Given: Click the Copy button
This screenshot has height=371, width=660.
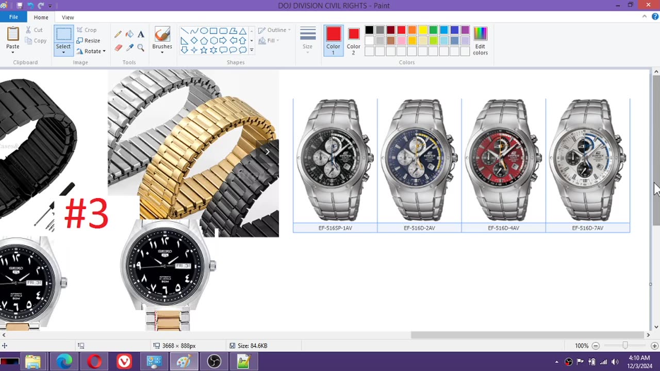Looking at the screenshot, I should click(x=36, y=41).
